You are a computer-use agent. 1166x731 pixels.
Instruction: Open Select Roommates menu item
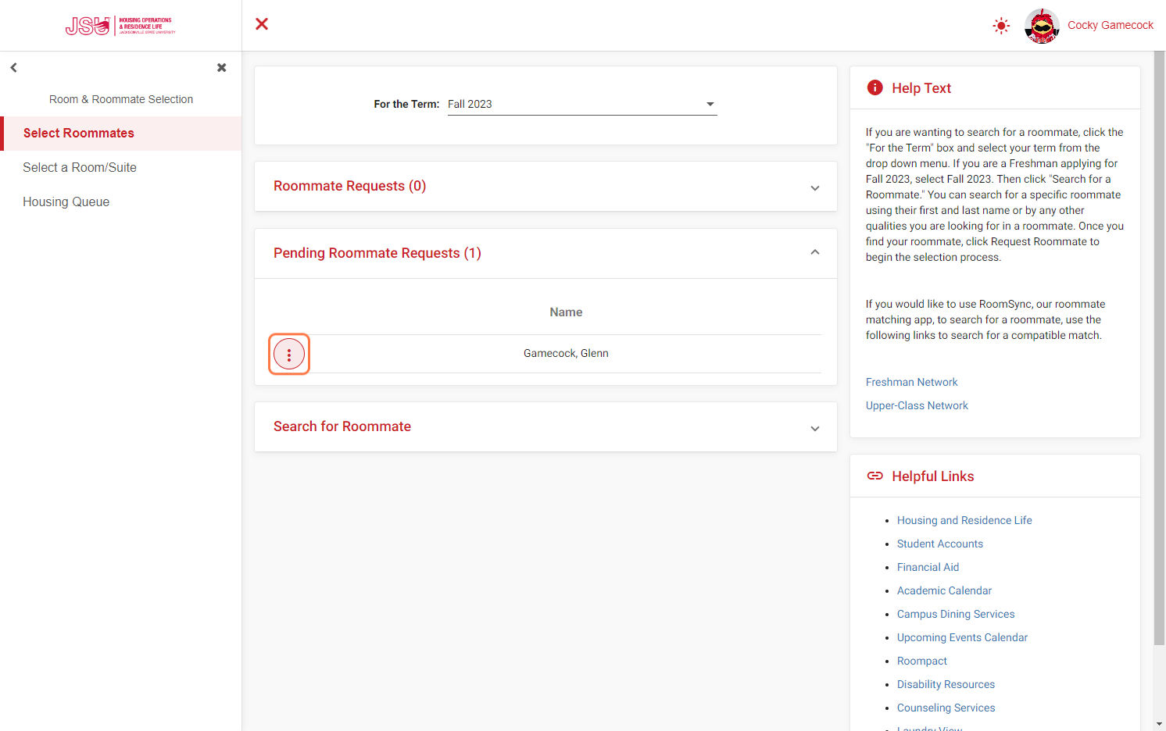tap(121, 134)
